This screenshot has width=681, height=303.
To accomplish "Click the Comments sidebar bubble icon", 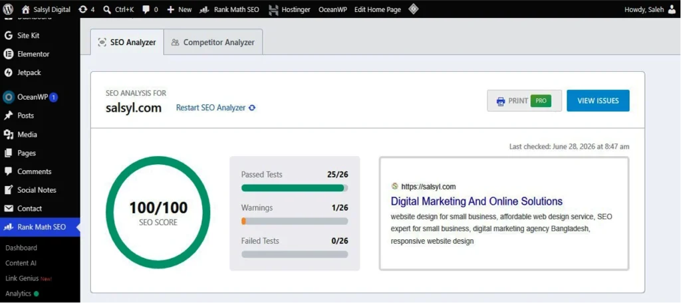I will (8, 171).
